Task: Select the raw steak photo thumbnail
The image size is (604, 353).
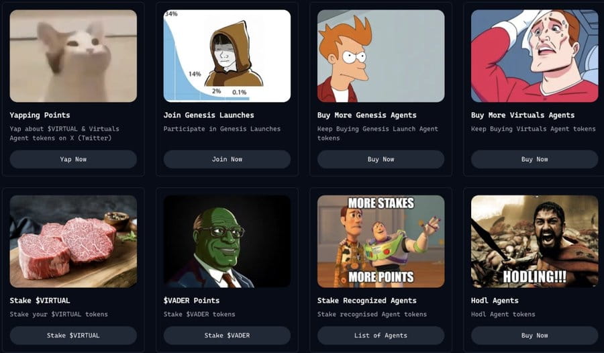Action: (73, 241)
